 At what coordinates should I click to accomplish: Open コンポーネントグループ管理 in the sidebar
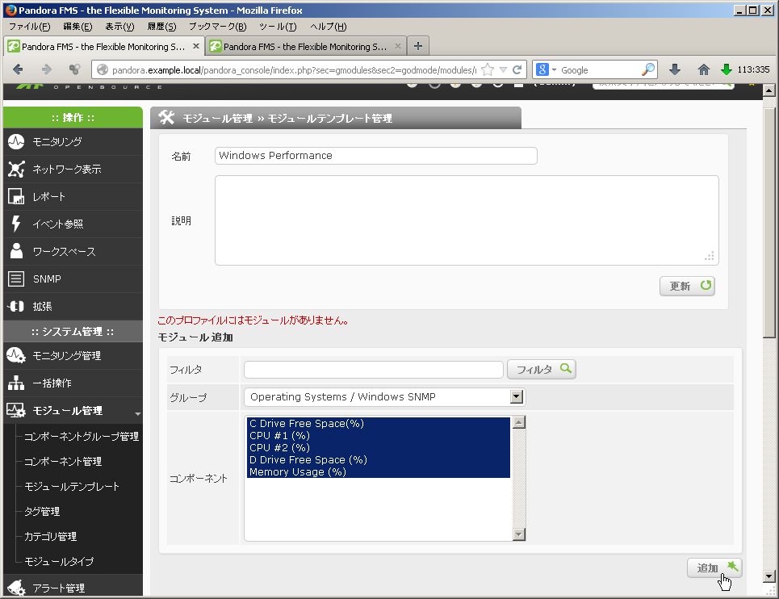coord(82,437)
